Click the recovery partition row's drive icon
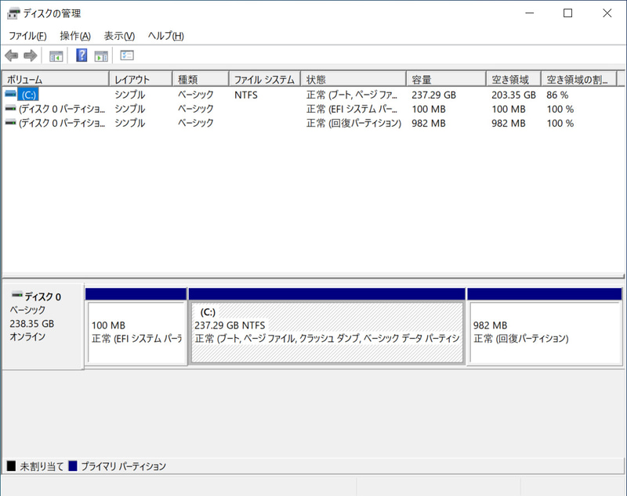The width and height of the screenshot is (627, 496). click(x=10, y=122)
